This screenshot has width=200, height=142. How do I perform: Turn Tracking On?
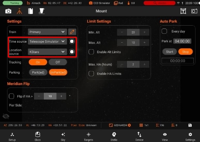pyautogui.click(x=38, y=62)
